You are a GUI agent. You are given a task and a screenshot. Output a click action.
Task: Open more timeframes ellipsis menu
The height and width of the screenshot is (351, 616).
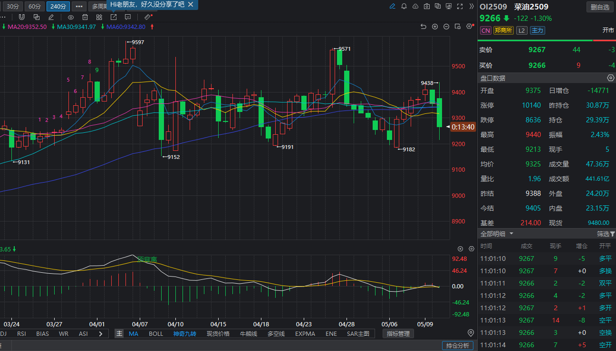[79, 6]
